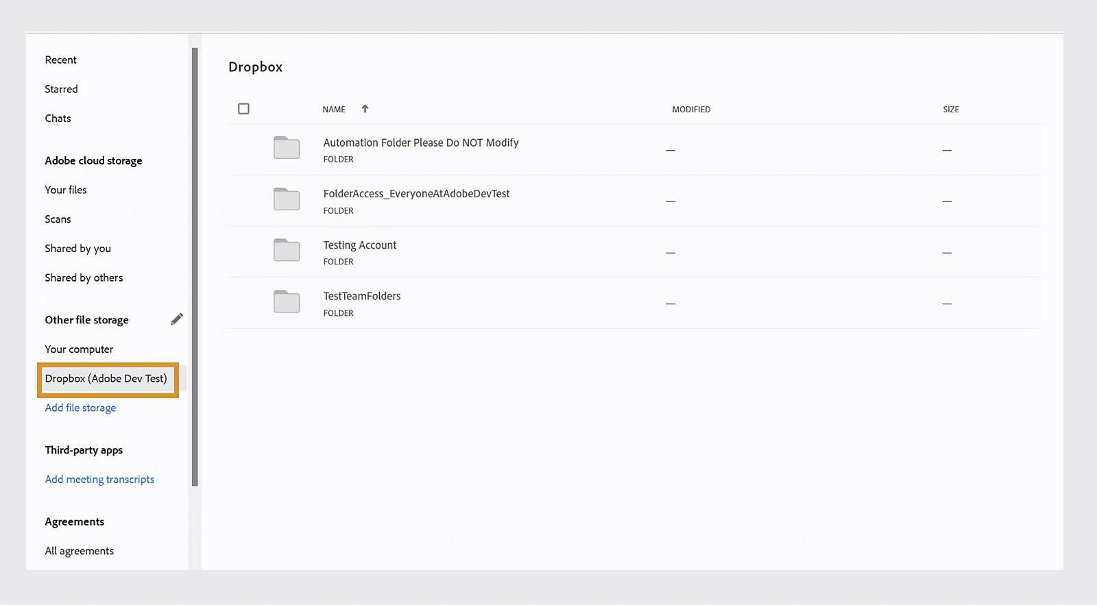Go to Starred files
The image size is (1097, 605).
(62, 89)
